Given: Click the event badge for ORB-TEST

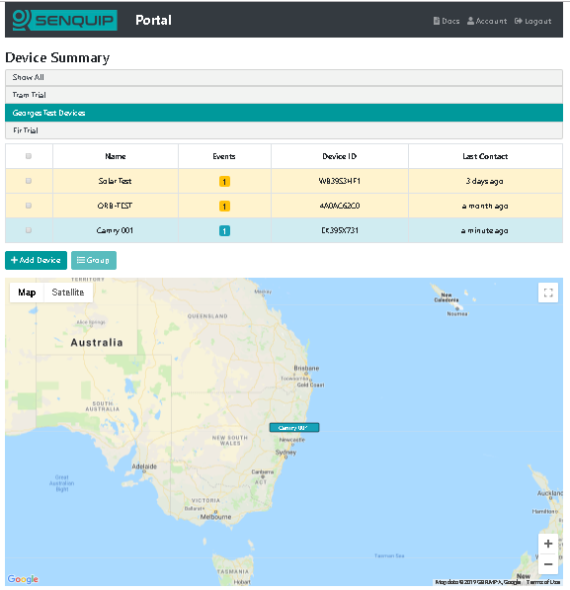Looking at the screenshot, I should coord(224,207).
